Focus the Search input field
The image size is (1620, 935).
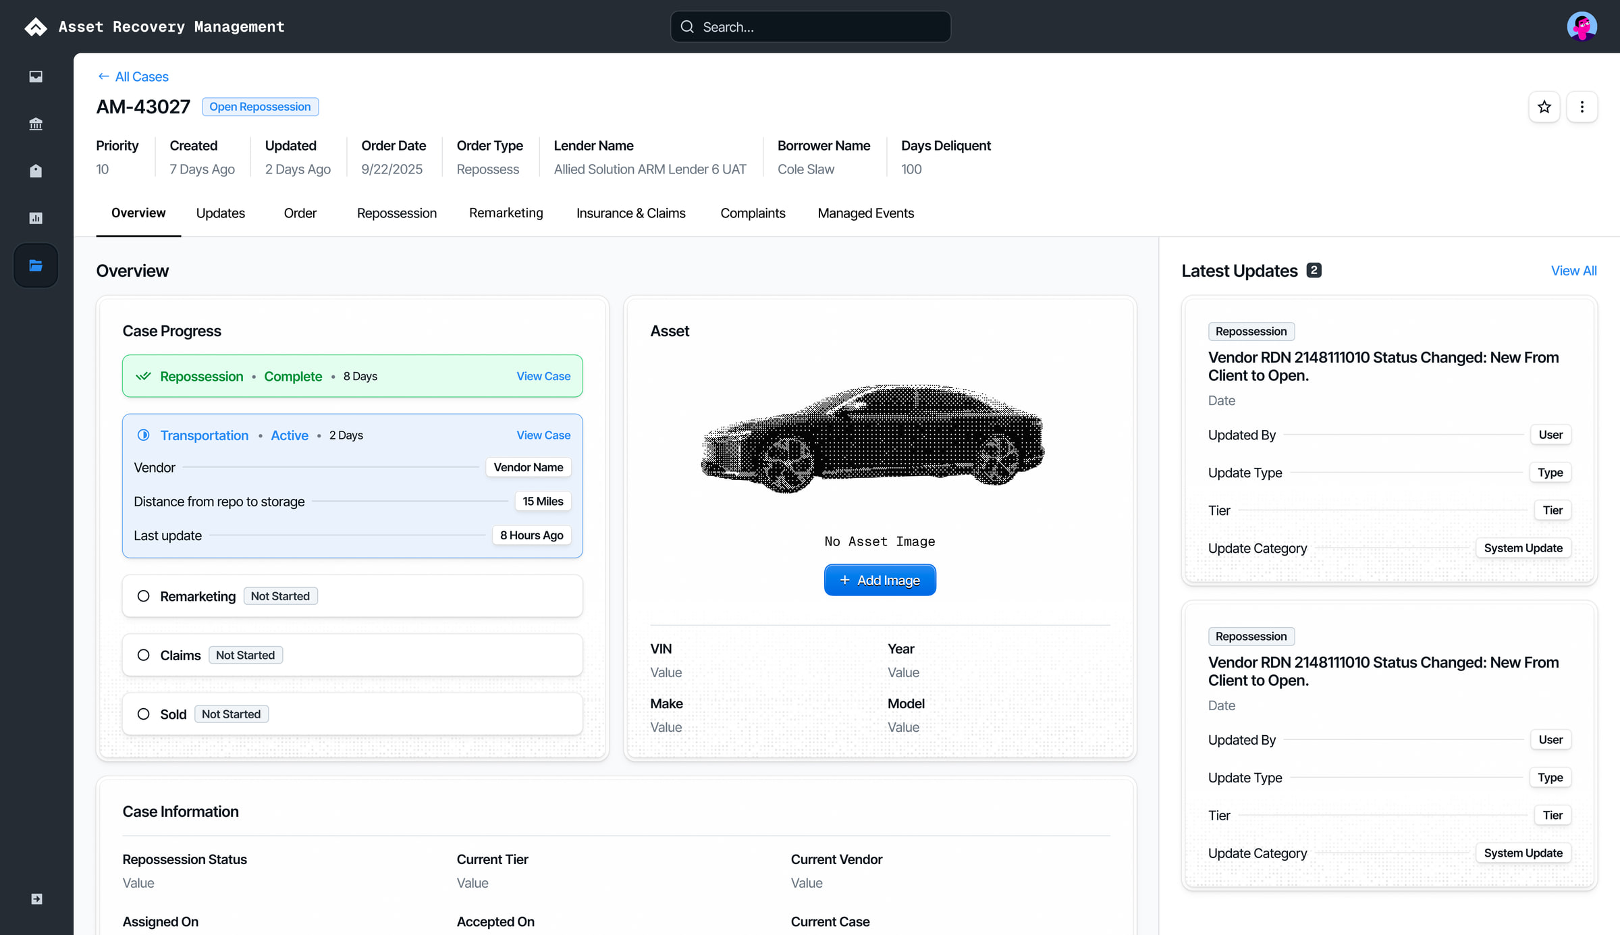tap(811, 27)
